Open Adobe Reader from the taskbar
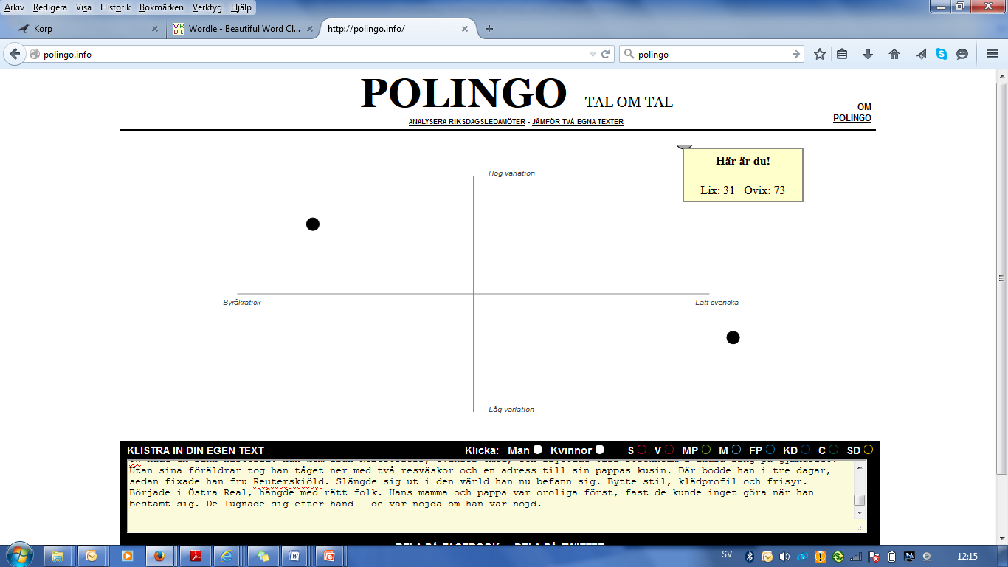 point(196,556)
